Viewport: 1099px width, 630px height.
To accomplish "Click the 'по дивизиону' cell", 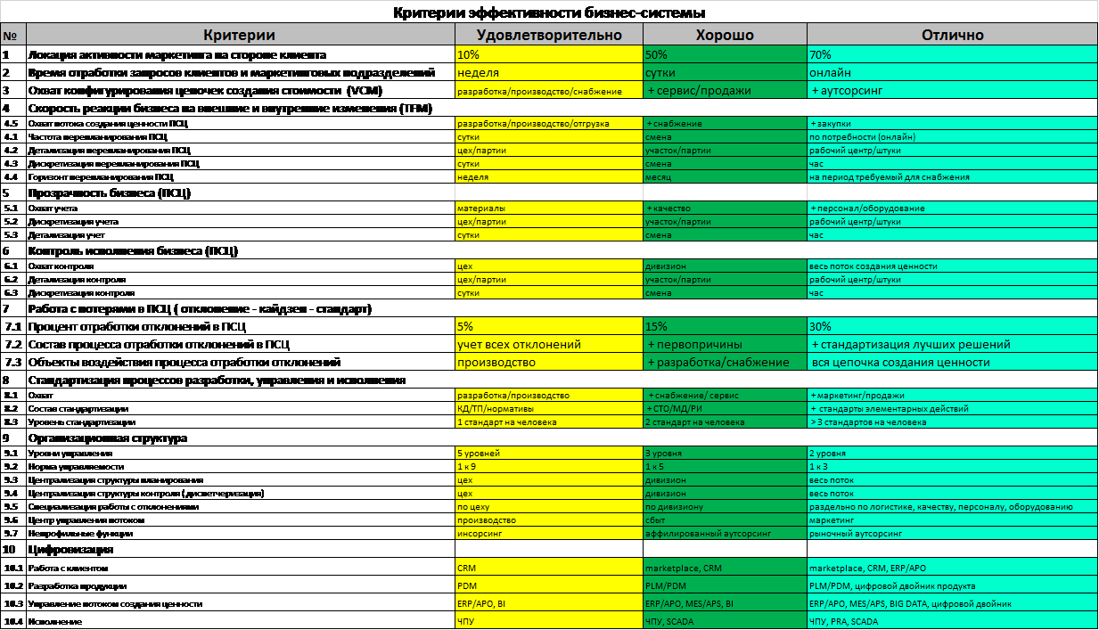I will [x=725, y=506].
